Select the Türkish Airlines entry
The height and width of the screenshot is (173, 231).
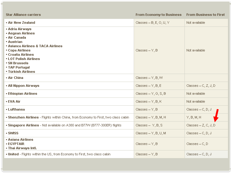21,72
